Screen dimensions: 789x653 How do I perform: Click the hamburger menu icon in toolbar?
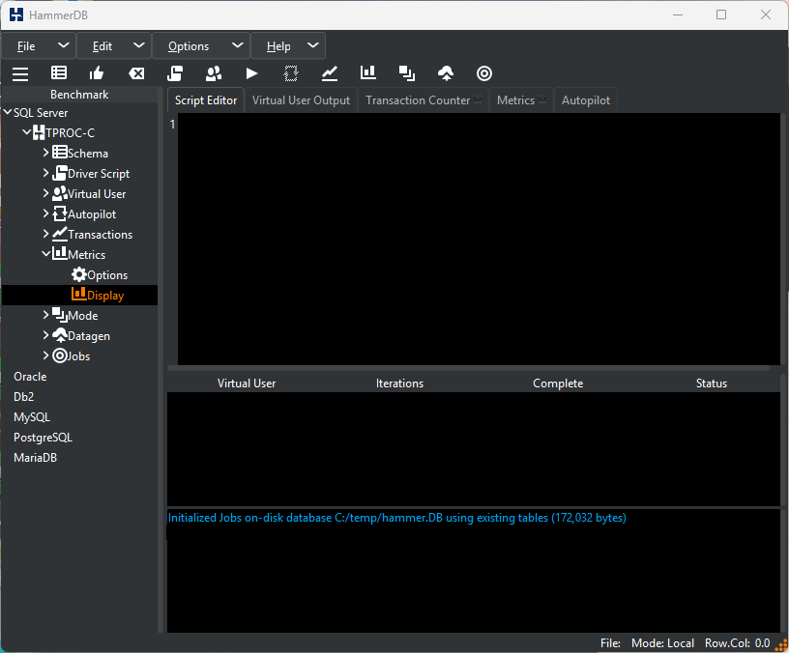tap(20, 73)
